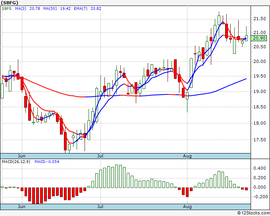The height and width of the screenshot is (216, 270).
Task: Click Aug on the price chart timeline
Action: 187,156
